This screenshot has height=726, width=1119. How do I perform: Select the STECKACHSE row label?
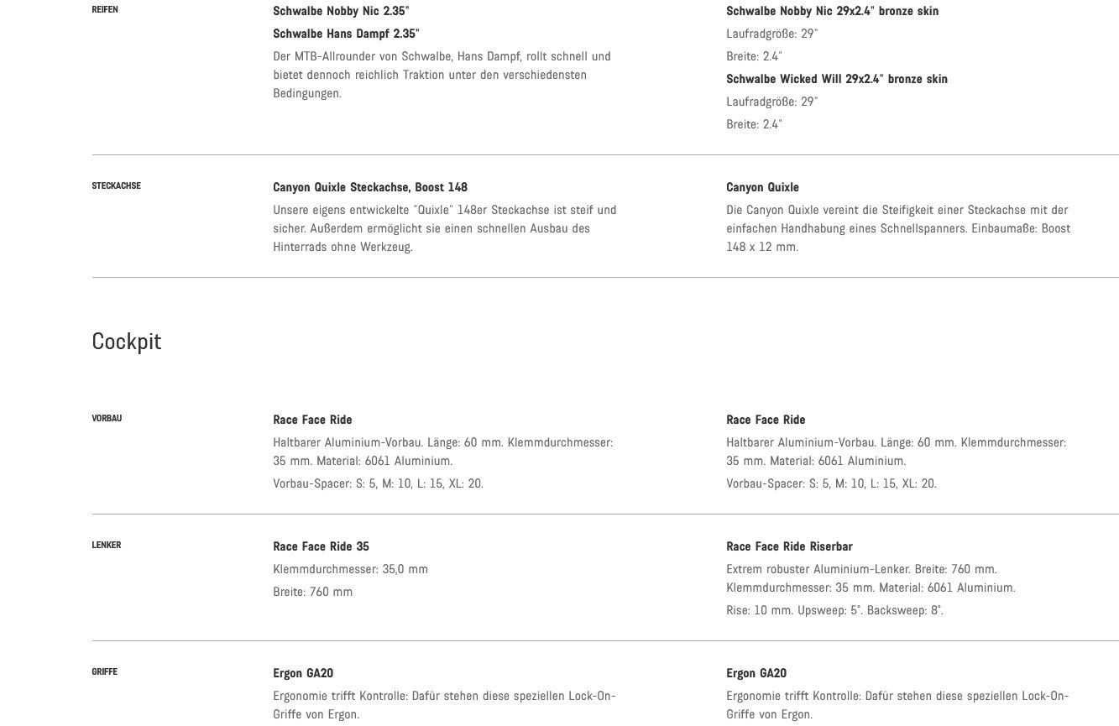coord(116,186)
